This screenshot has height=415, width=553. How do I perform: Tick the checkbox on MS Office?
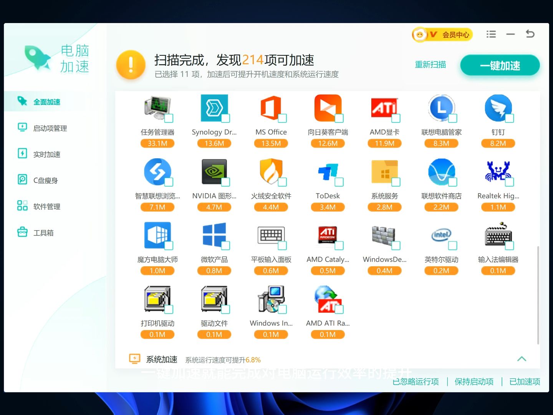283,118
